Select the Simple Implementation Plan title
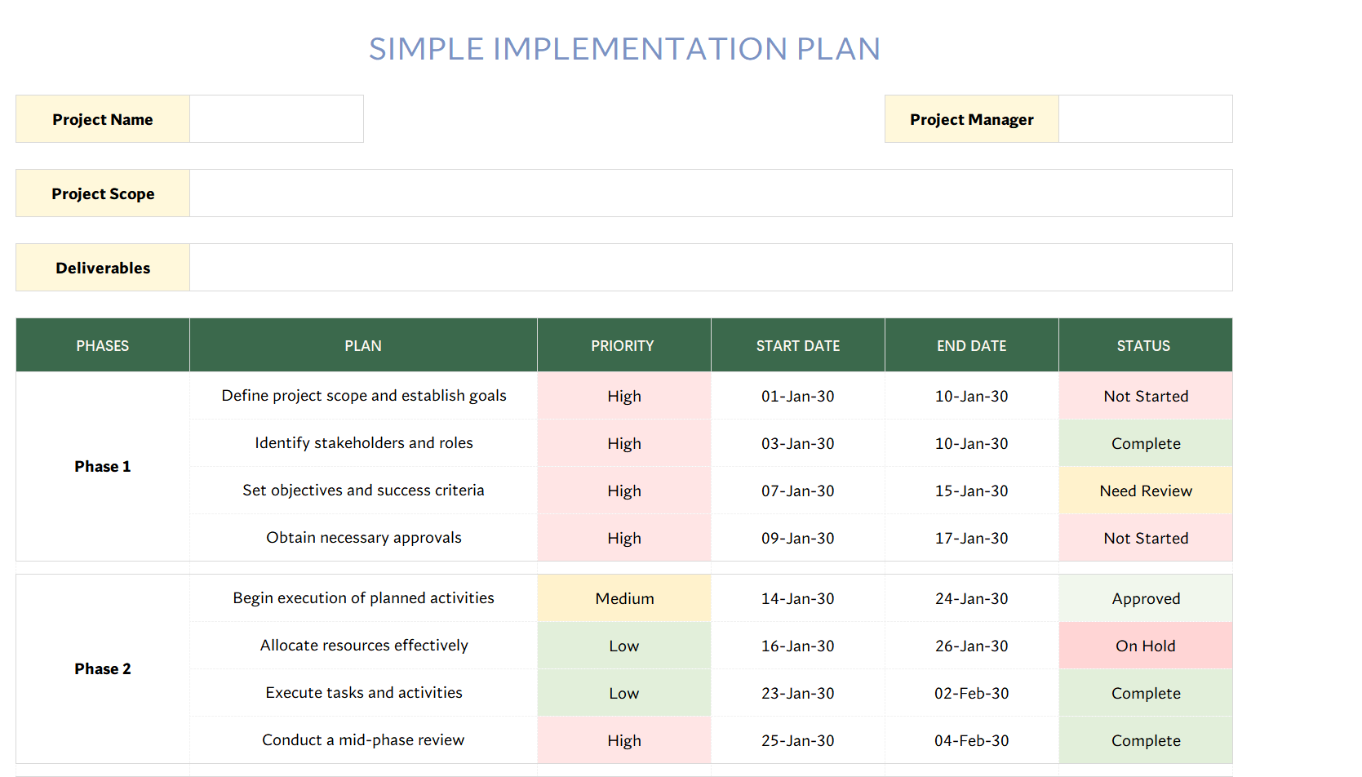Screen dimensions: 1362x777 [624, 49]
